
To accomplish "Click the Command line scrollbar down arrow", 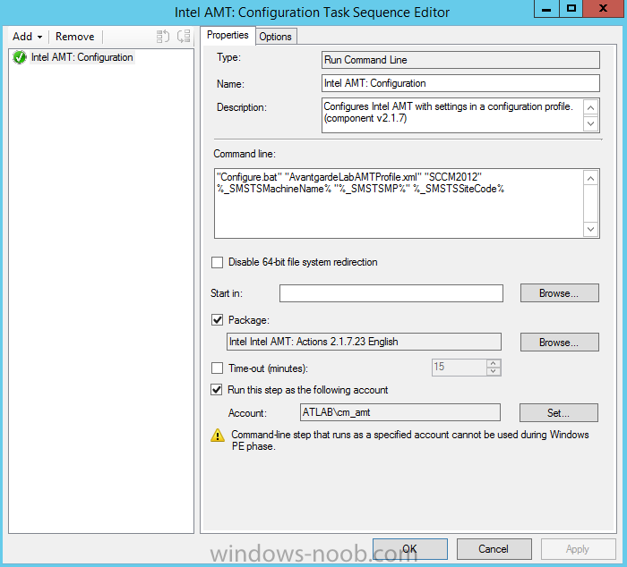I will (x=590, y=230).
